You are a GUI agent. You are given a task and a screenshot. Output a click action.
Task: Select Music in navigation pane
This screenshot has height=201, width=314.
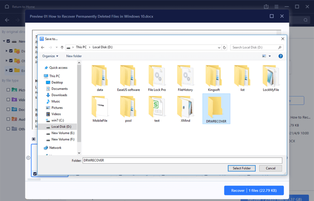53,101
